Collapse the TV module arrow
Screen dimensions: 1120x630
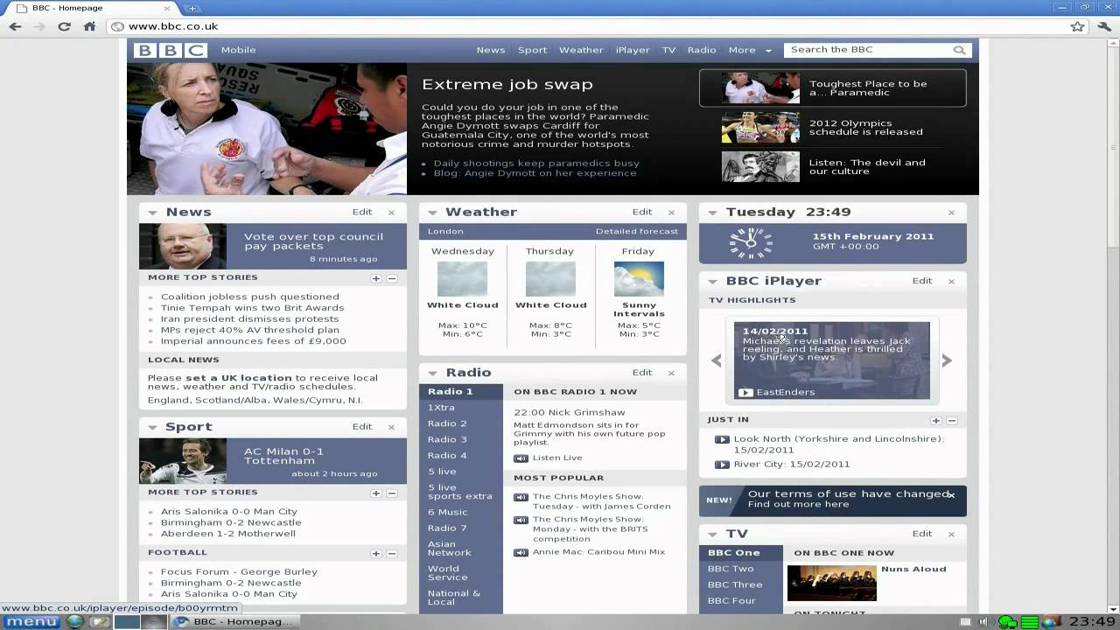tap(712, 535)
